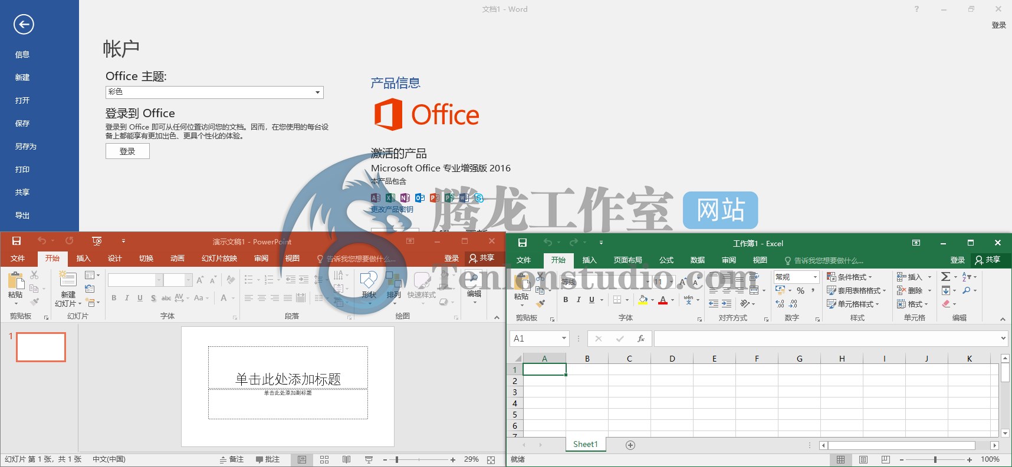
Task: Save the presentation in PowerPoint title bar
Action: (17, 241)
